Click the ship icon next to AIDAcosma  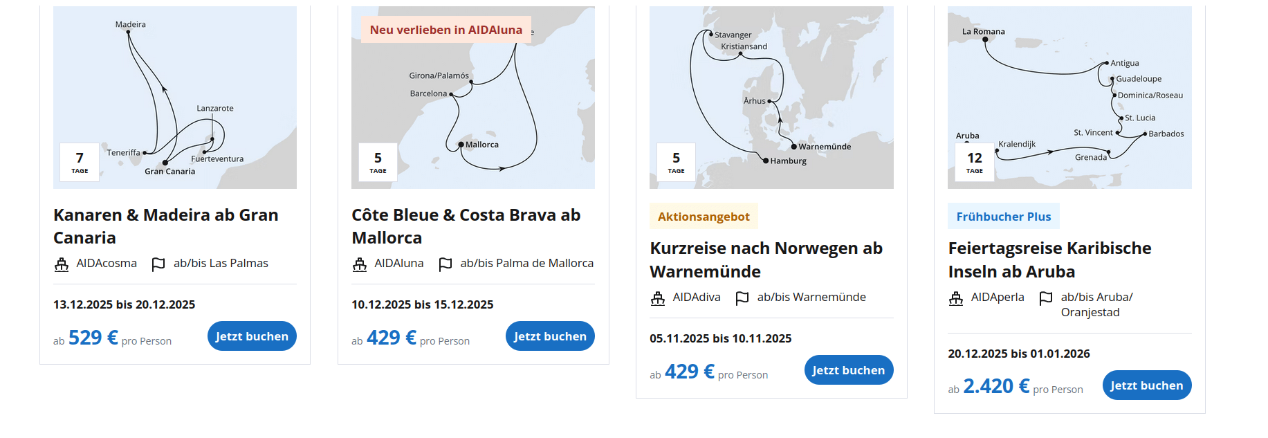coord(62,264)
